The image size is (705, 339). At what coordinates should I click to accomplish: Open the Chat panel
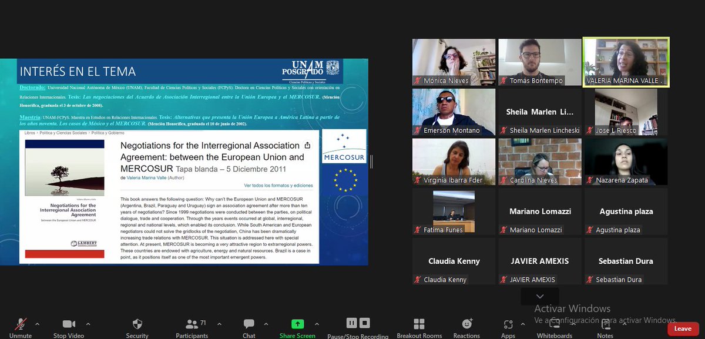pyautogui.click(x=249, y=328)
